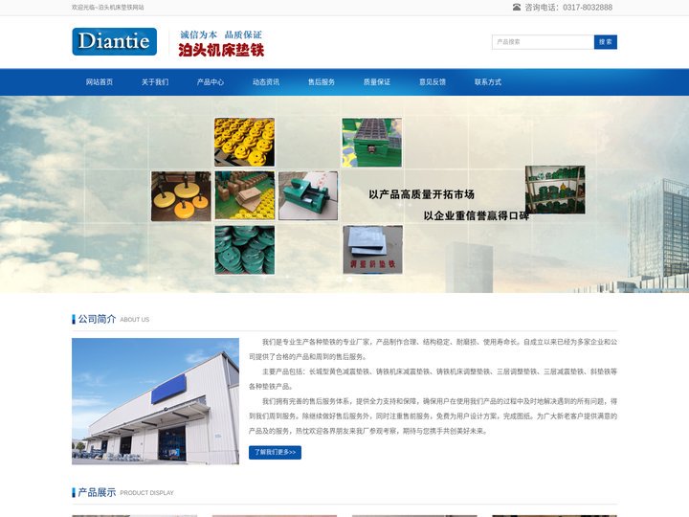Click green boxed 垫铁 thumbnail at top of banner

click(371, 143)
